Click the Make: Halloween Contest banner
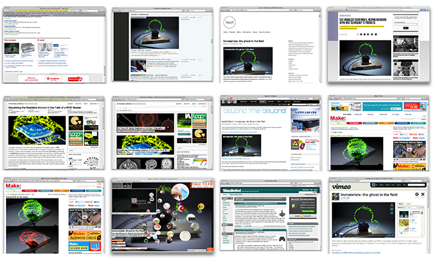The height and width of the screenshot is (259, 433). (85, 236)
